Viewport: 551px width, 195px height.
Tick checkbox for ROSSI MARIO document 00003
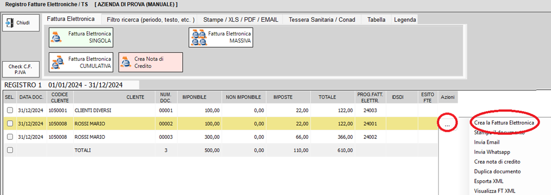point(10,137)
